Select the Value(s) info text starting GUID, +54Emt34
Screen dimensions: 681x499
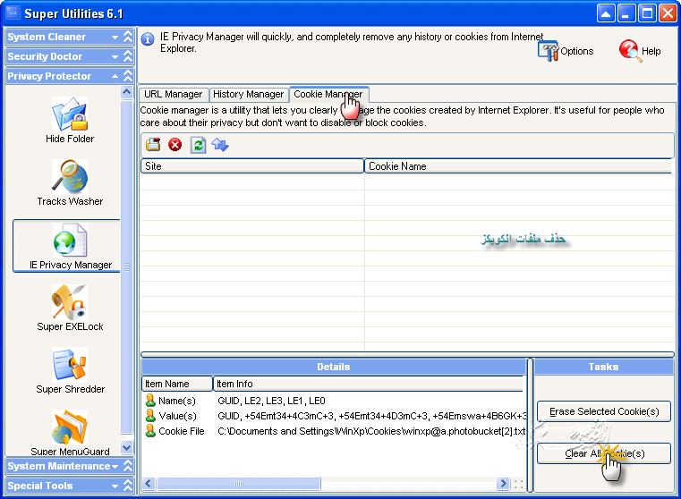(371, 416)
